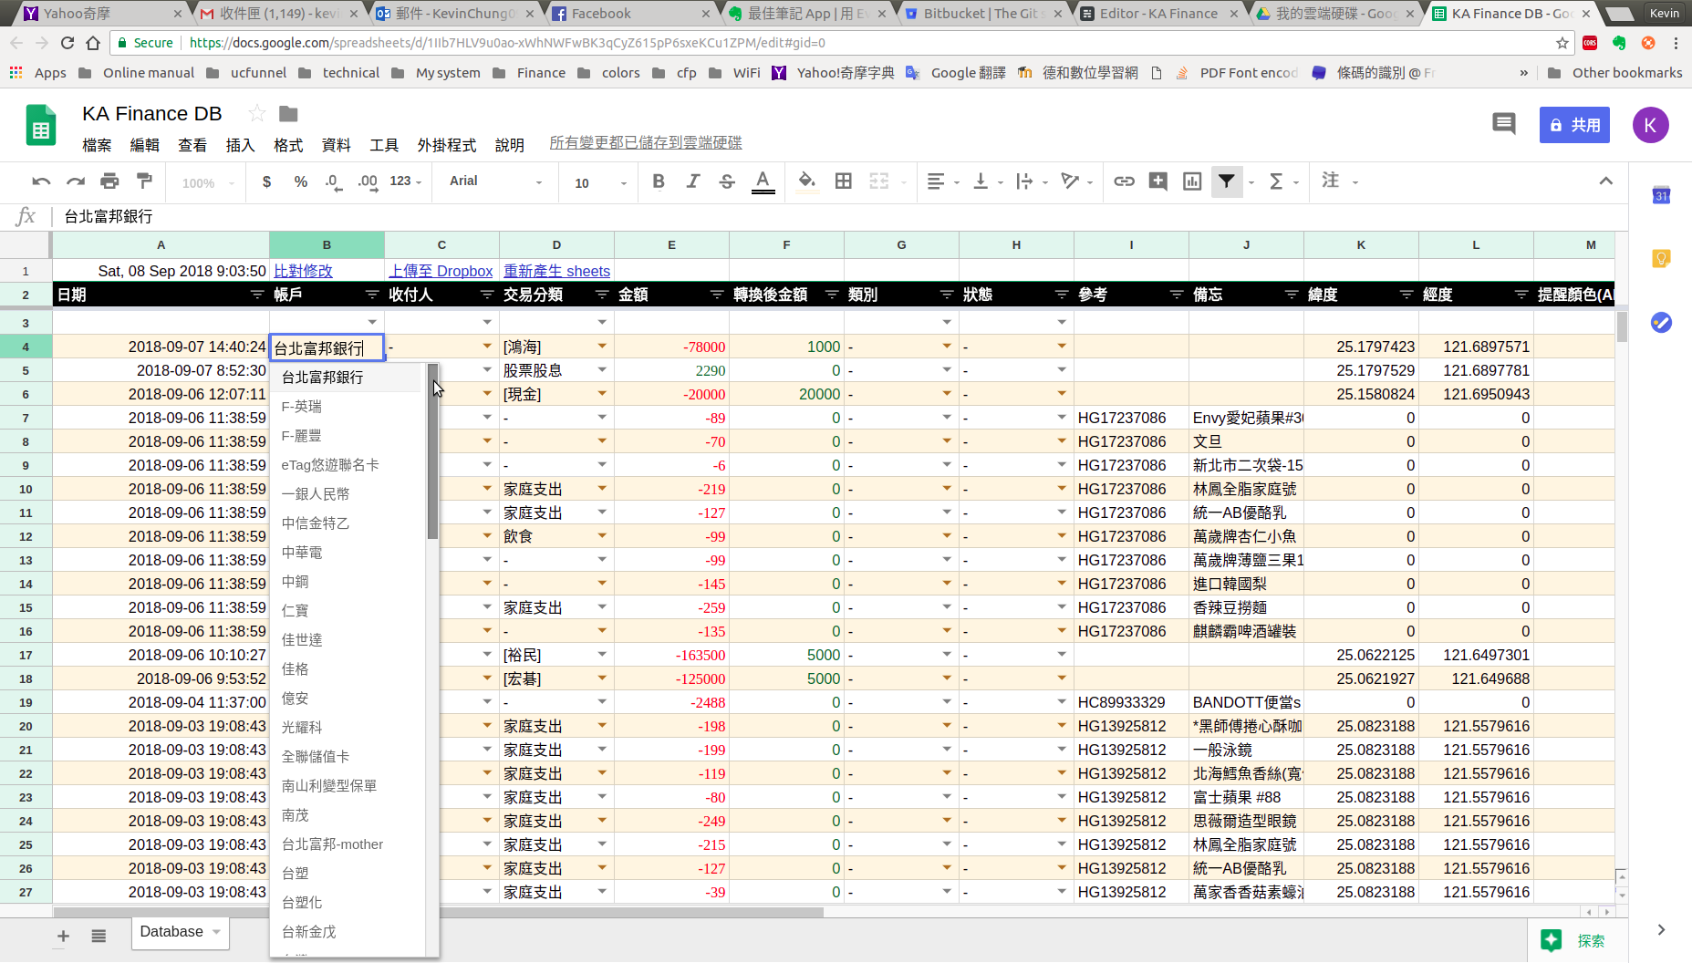Open horizontal align options
Viewport: 1692px width, 963px height.
[x=942, y=181]
